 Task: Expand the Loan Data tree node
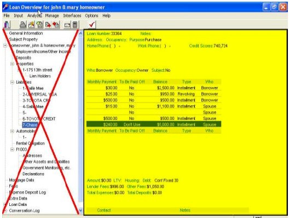[4, 204]
